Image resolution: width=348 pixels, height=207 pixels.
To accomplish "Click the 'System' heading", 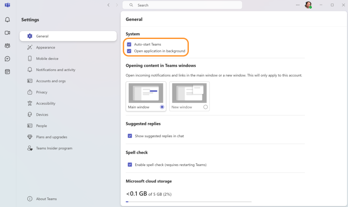I will pos(133,34).
